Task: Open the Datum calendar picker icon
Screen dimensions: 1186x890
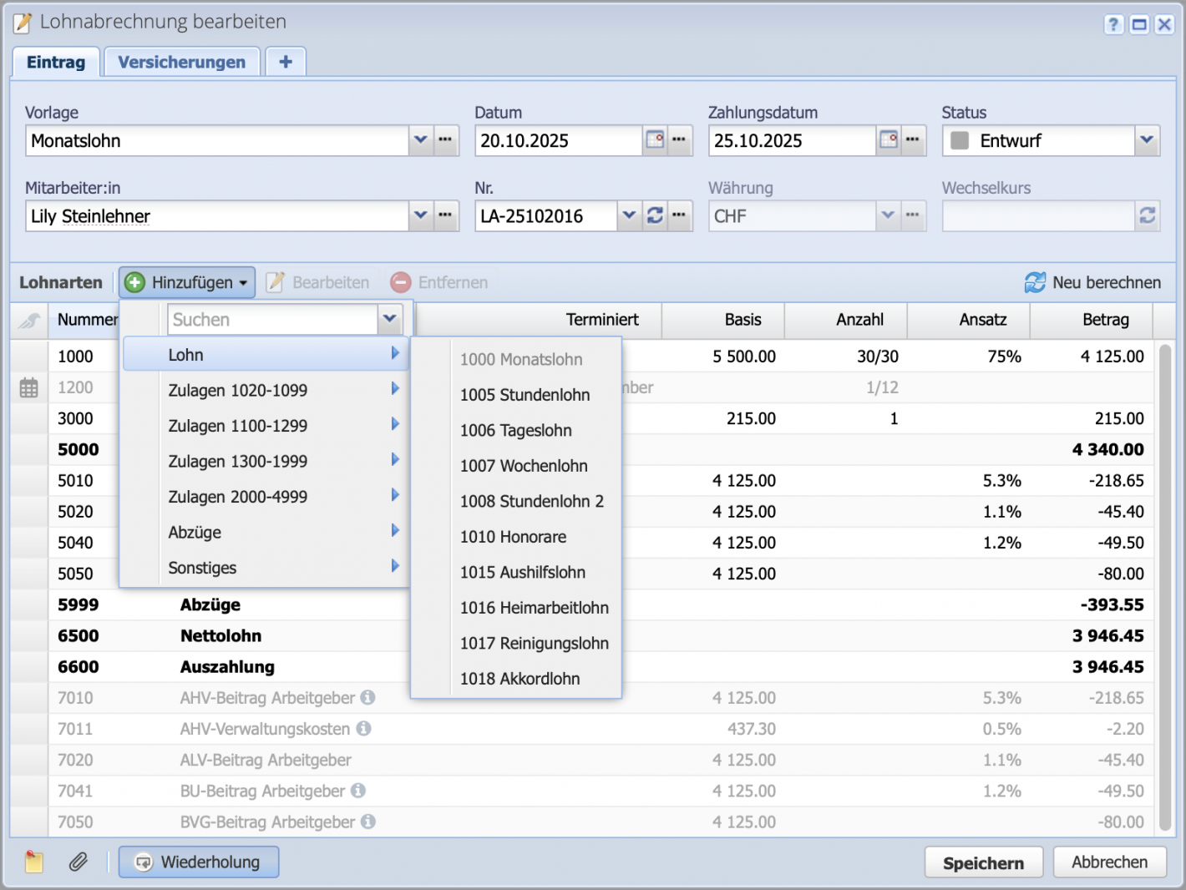Action: coord(655,140)
